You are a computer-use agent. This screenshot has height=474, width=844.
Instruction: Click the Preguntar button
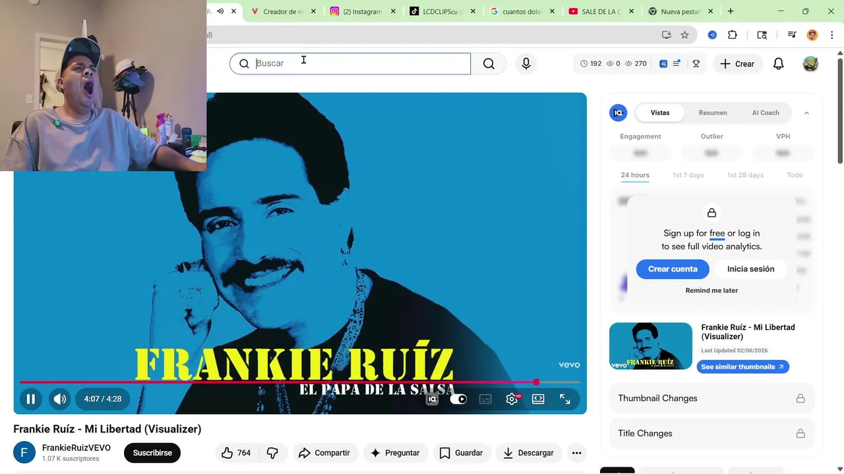tap(394, 453)
